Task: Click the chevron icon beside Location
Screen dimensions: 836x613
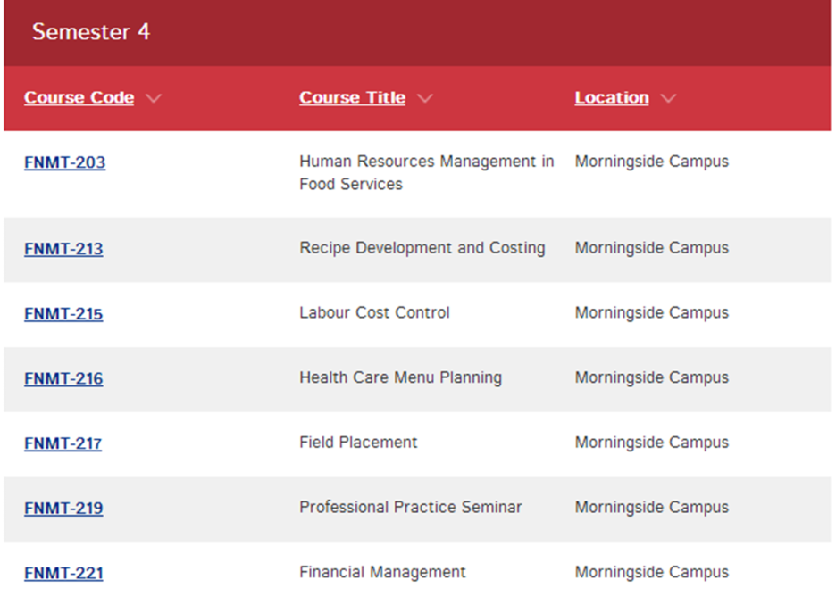Action: (x=668, y=98)
